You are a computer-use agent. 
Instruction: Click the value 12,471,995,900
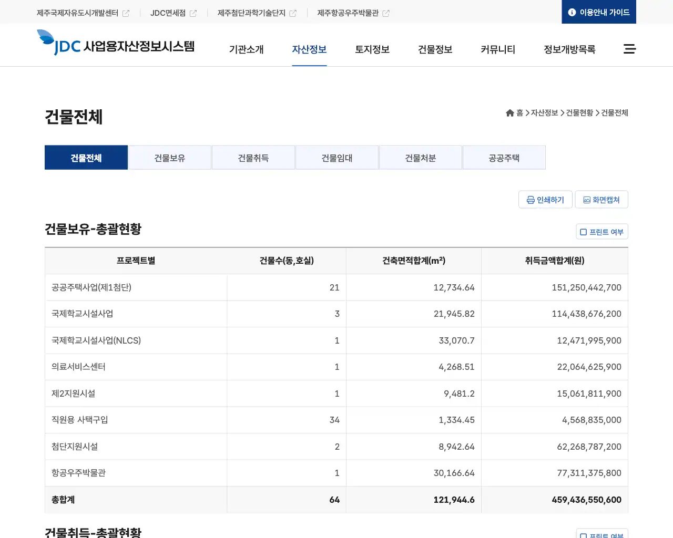click(589, 340)
